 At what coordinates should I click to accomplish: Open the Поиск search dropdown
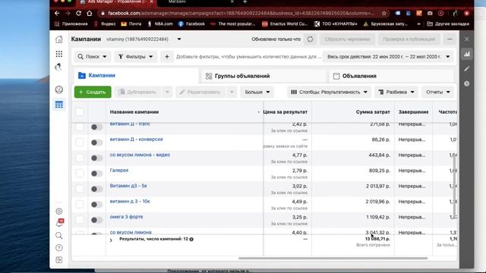coord(92,57)
